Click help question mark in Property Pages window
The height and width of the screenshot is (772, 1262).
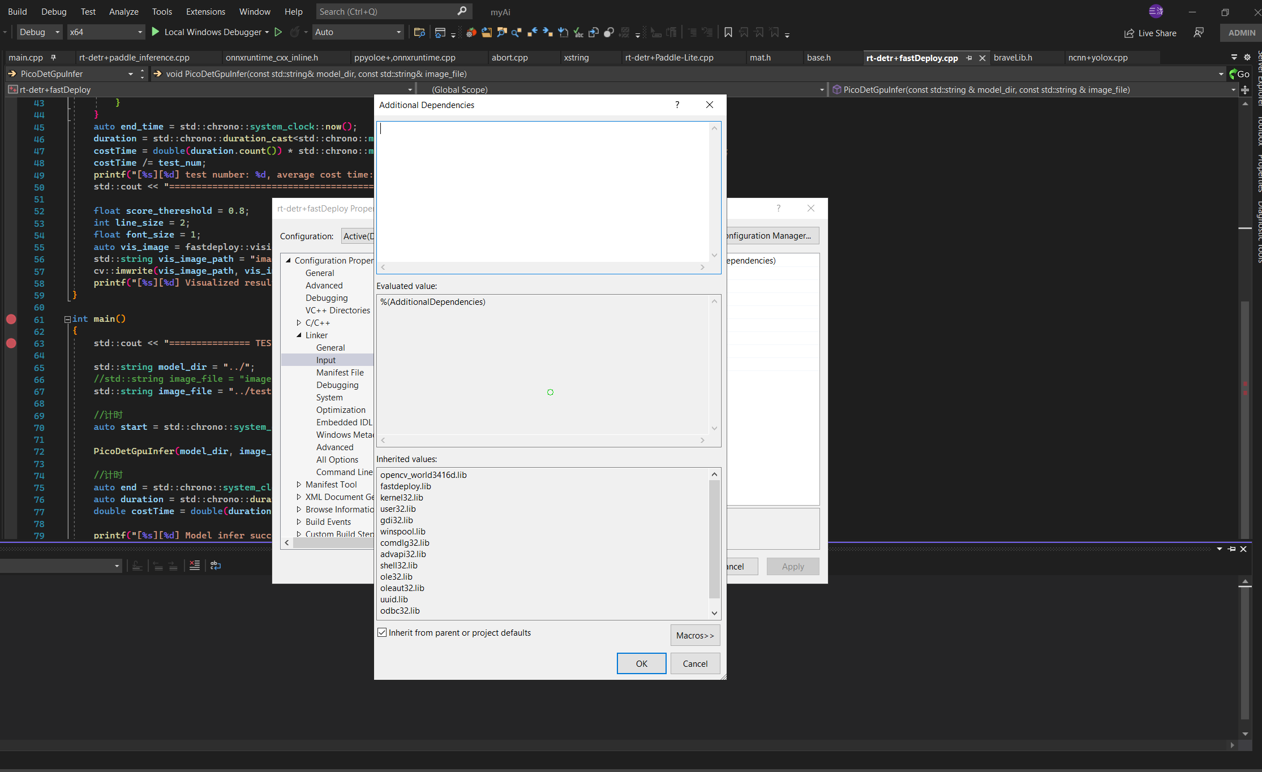(x=779, y=208)
